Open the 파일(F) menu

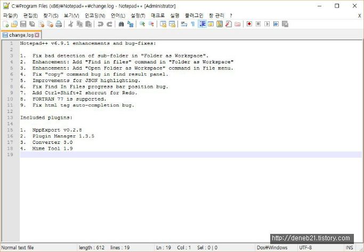tap(10, 15)
